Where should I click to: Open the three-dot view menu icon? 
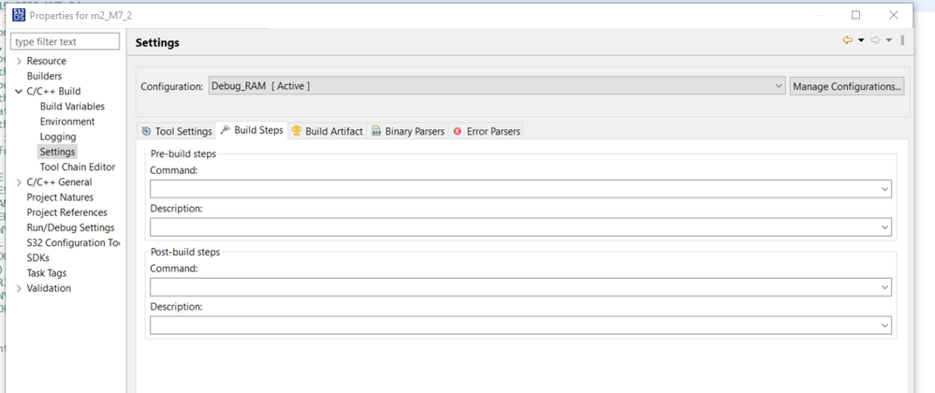point(902,41)
